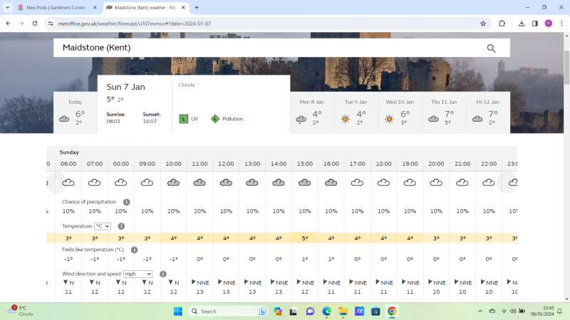Viewport: 570px width, 320px height.
Task: Open the location search magnifier icon
Action: 491,48
